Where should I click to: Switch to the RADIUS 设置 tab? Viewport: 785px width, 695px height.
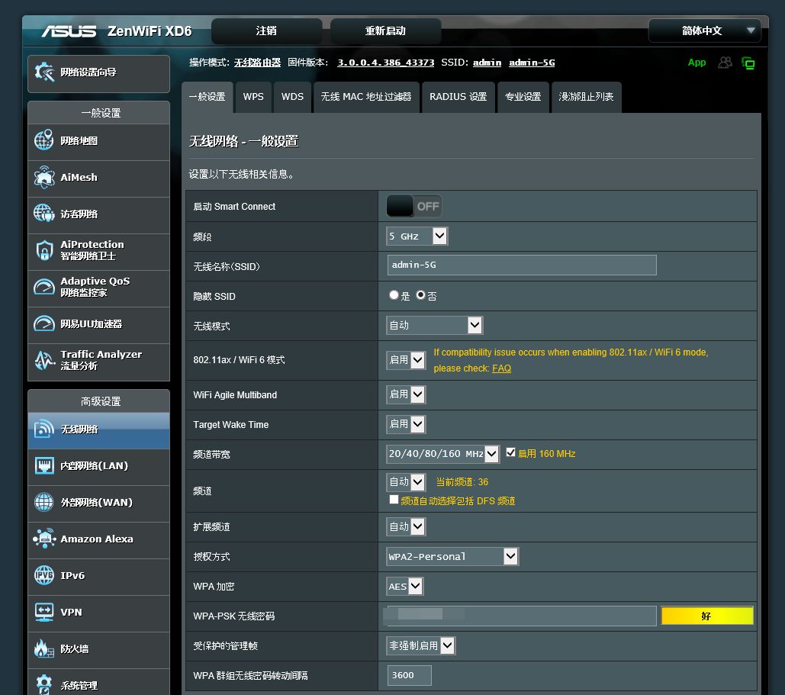pyautogui.click(x=458, y=97)
